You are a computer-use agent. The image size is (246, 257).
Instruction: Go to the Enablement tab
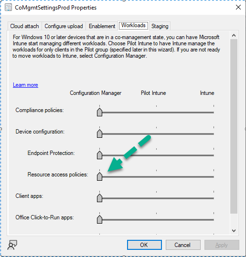pyautogui.click(x=102, y=26)
